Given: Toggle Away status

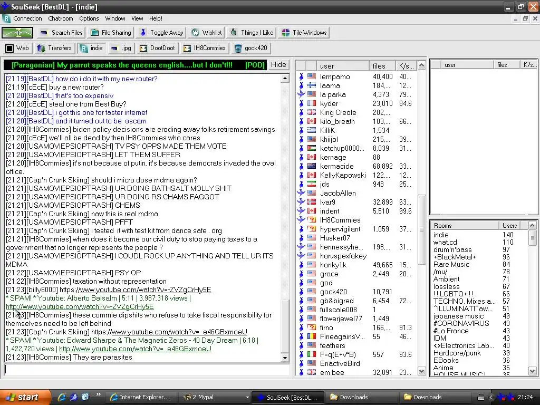Looking at the screenshot, I should click(x=161, y=33).
